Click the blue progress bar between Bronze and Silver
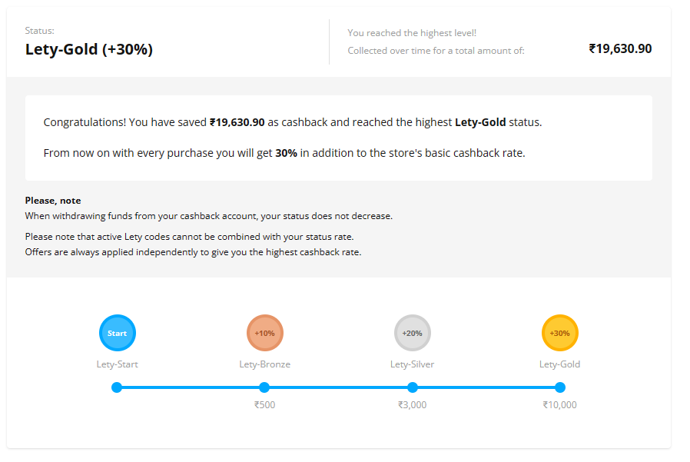The height and width of the screenshot is (462, 690). [x=338, y=387]
